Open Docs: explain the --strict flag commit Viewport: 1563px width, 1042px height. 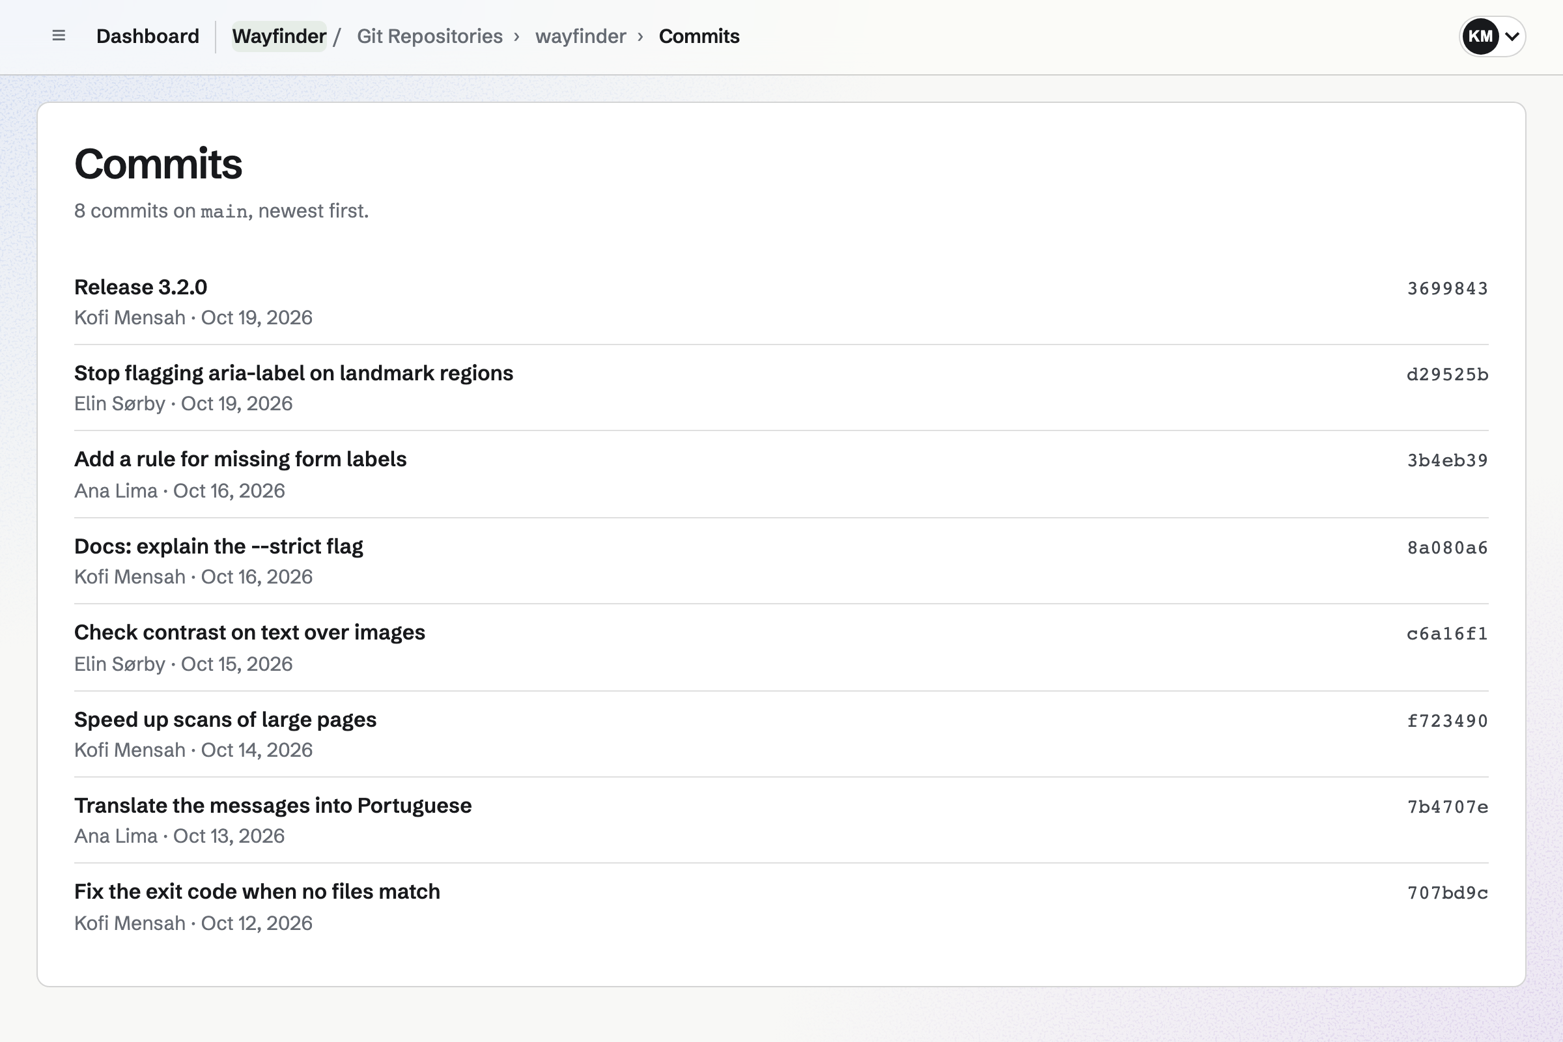coord(219,546)
